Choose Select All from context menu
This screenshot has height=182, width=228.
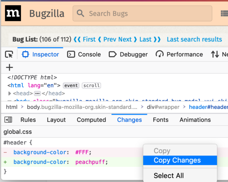169,176
